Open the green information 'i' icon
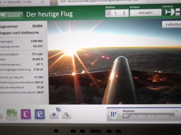 (x=12, y=114)
